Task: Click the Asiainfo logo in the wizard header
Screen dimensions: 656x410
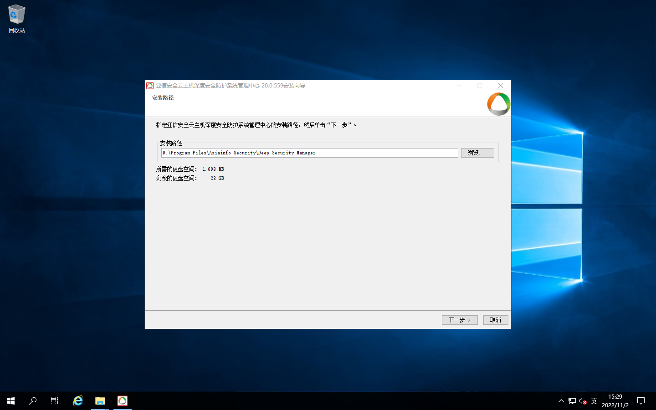Action: click(x=498, y=104)
